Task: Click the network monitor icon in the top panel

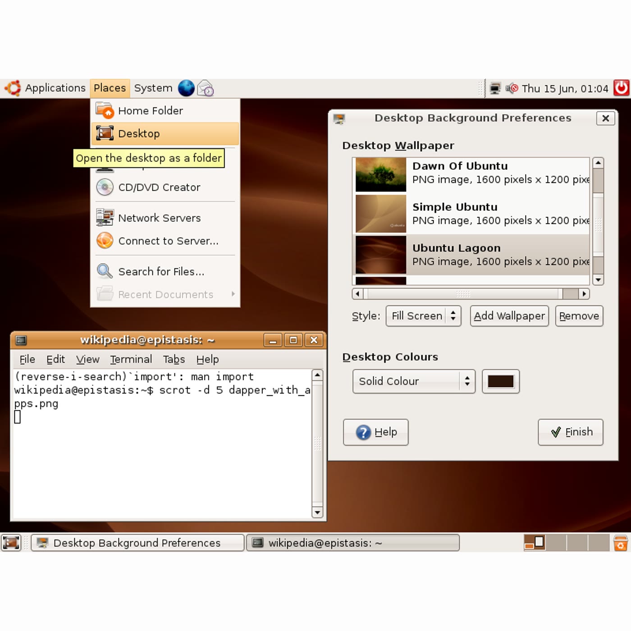Action: point(495,88)
